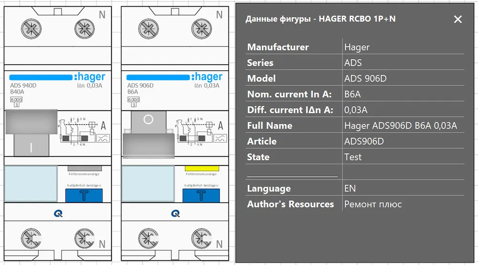
Task: Open the State value Test
Action: point(353,157)
